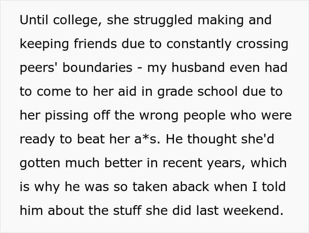Click the word "peers'"
The image size is (309, 233).
tap(38, 68)
